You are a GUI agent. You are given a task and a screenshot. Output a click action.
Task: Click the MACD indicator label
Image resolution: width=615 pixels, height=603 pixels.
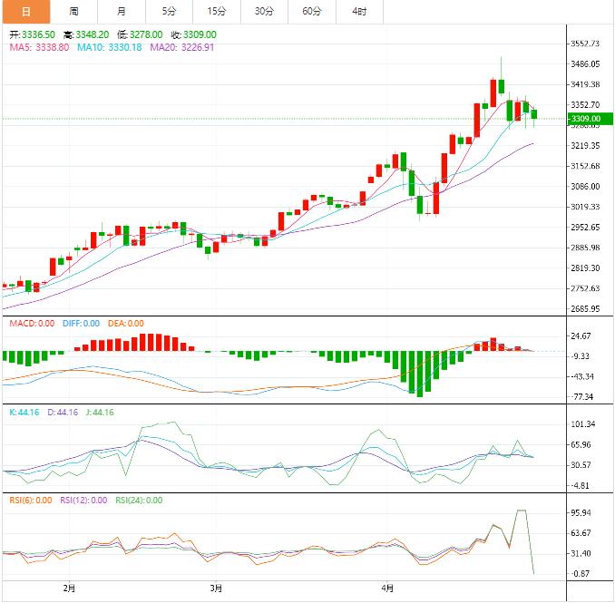pyautogui.click(x=32, y=324)
